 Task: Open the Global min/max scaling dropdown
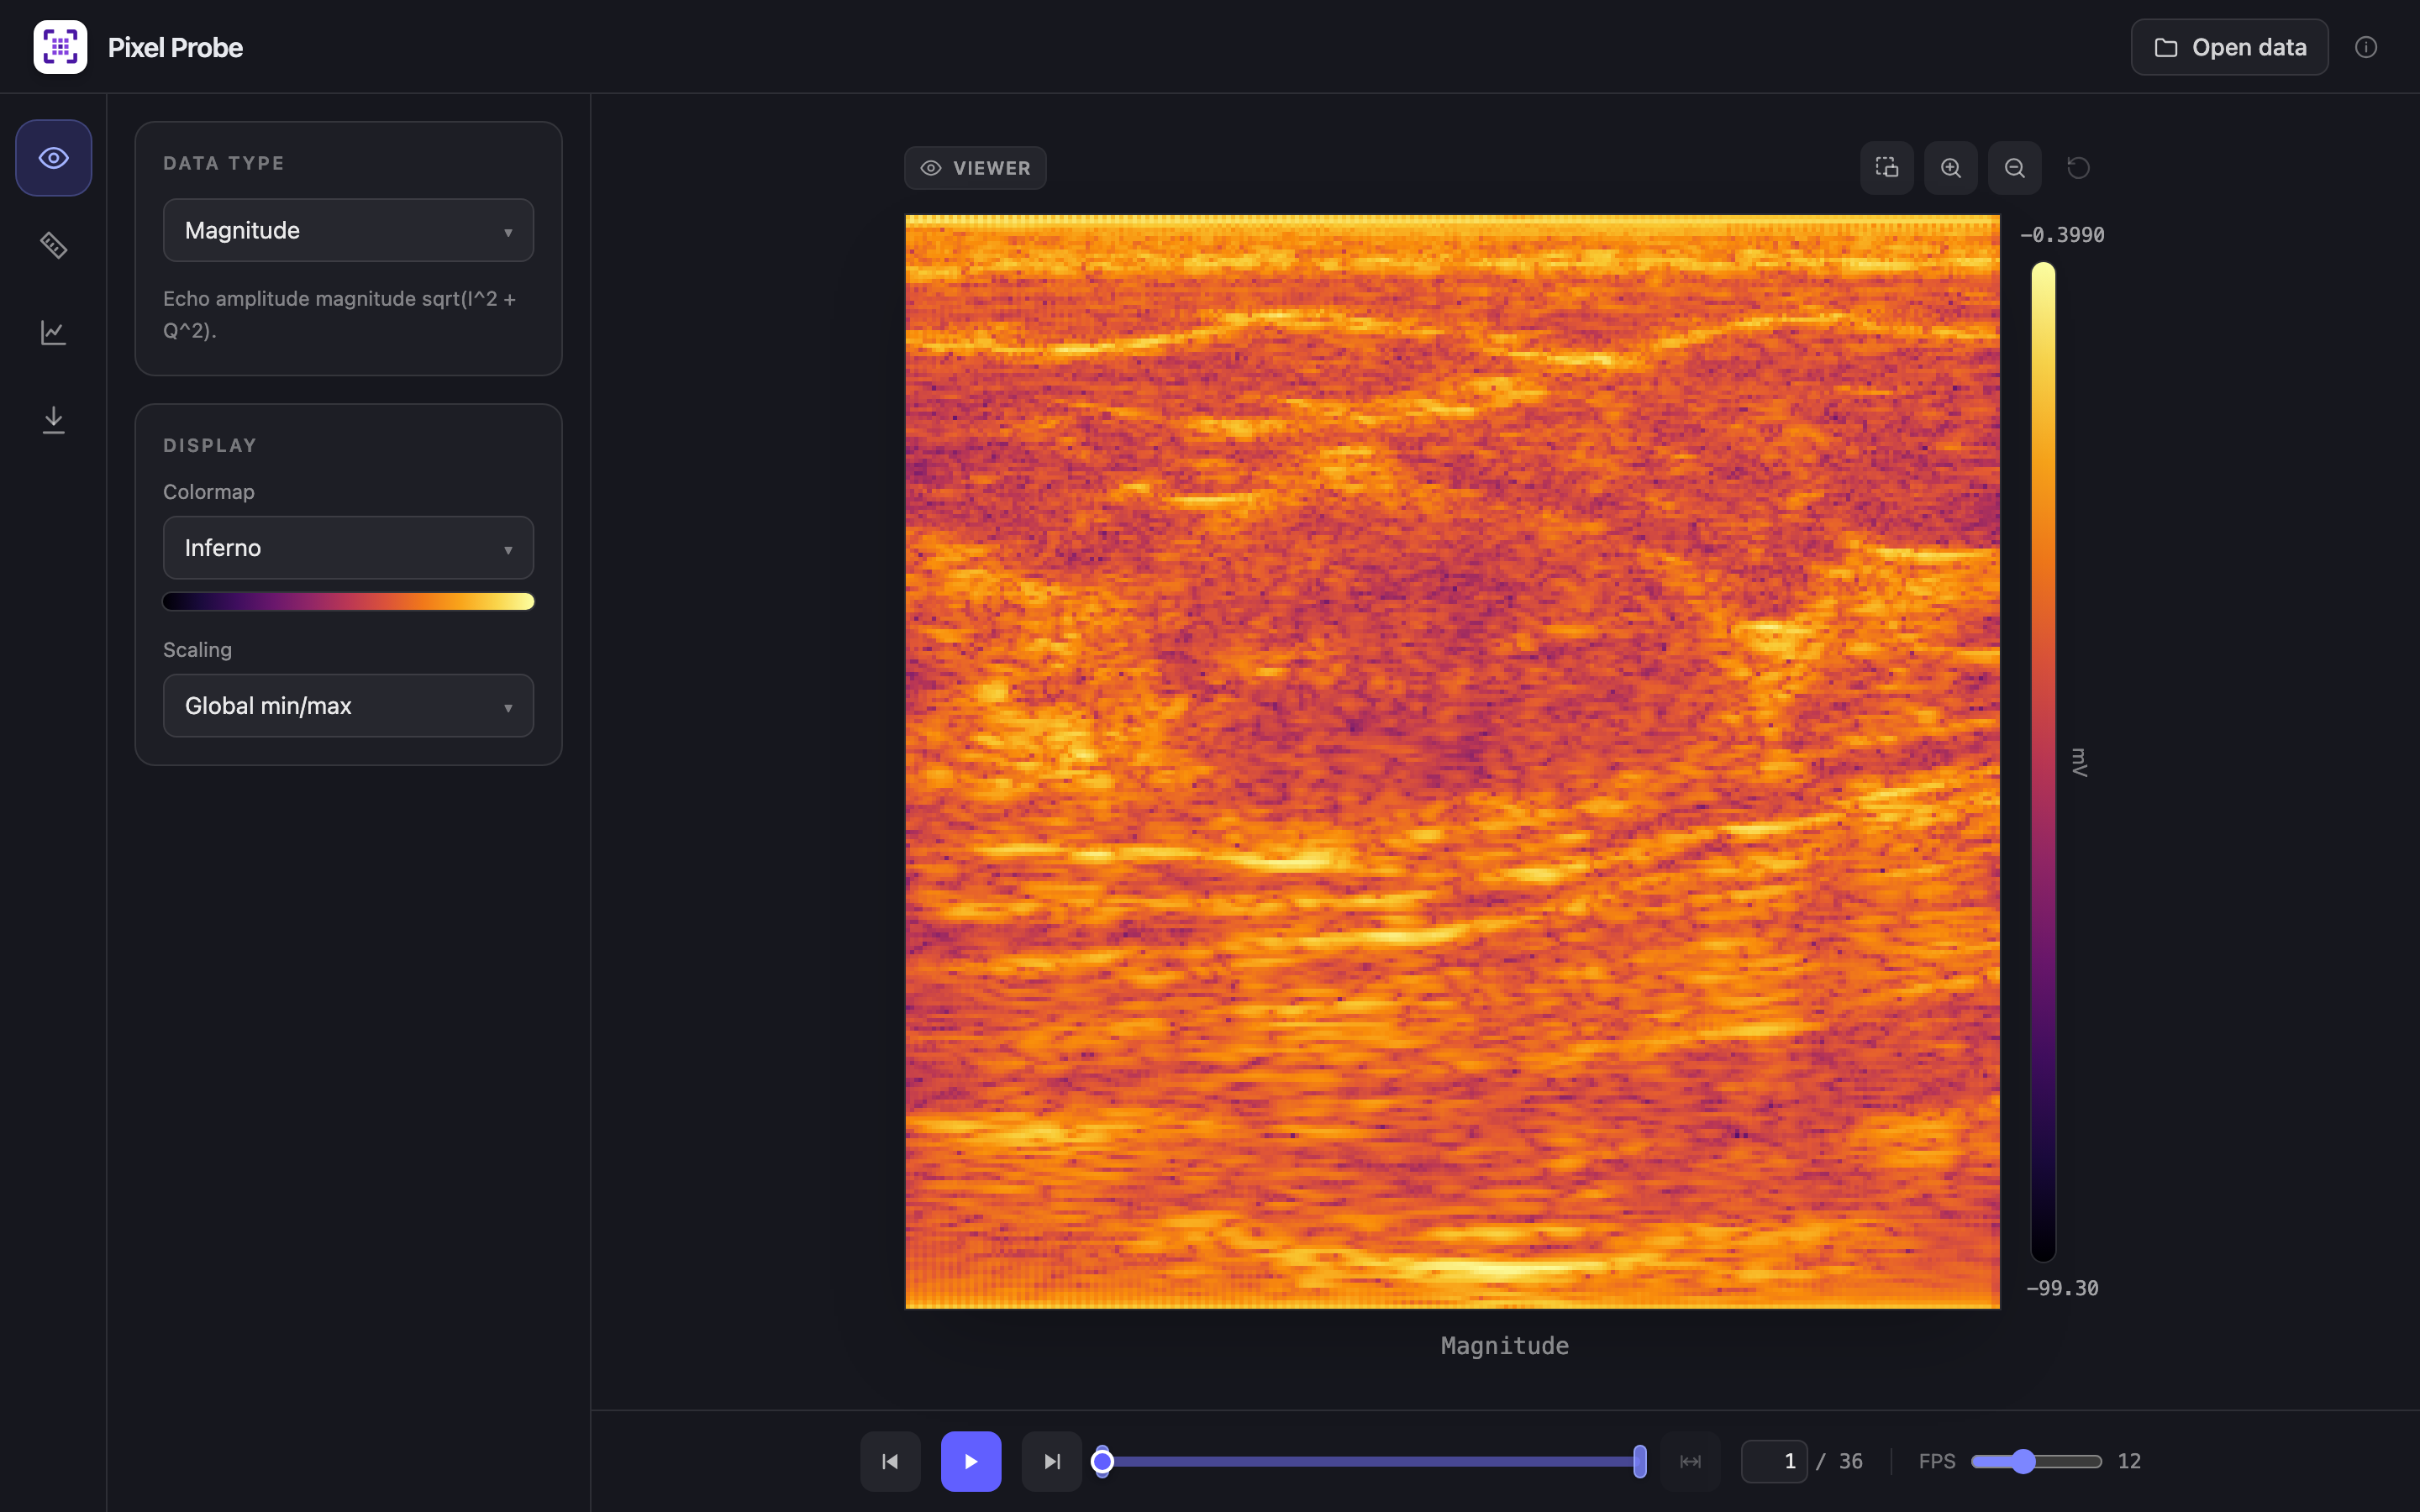click(348, 705)
